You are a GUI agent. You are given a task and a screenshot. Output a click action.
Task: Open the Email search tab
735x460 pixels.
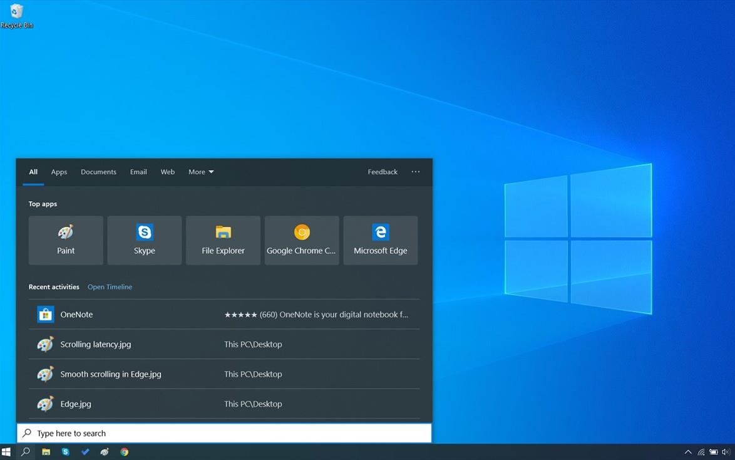[138, 172]
